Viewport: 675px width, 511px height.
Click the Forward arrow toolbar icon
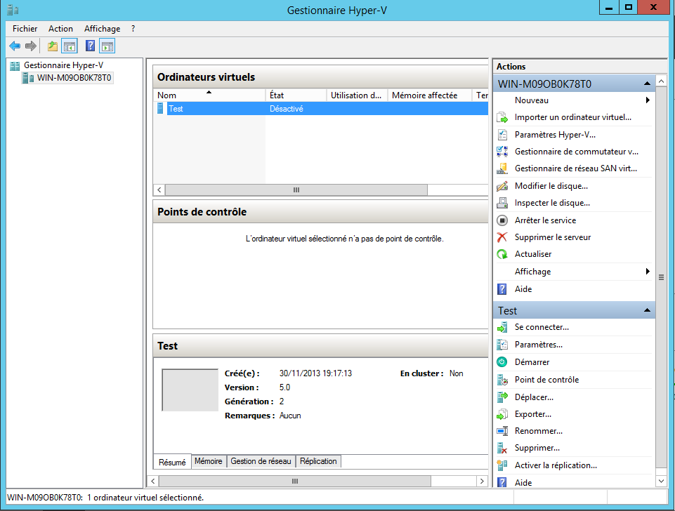(x=31, y=46)
